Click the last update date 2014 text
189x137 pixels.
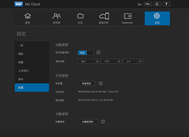(x=95, y=100)
